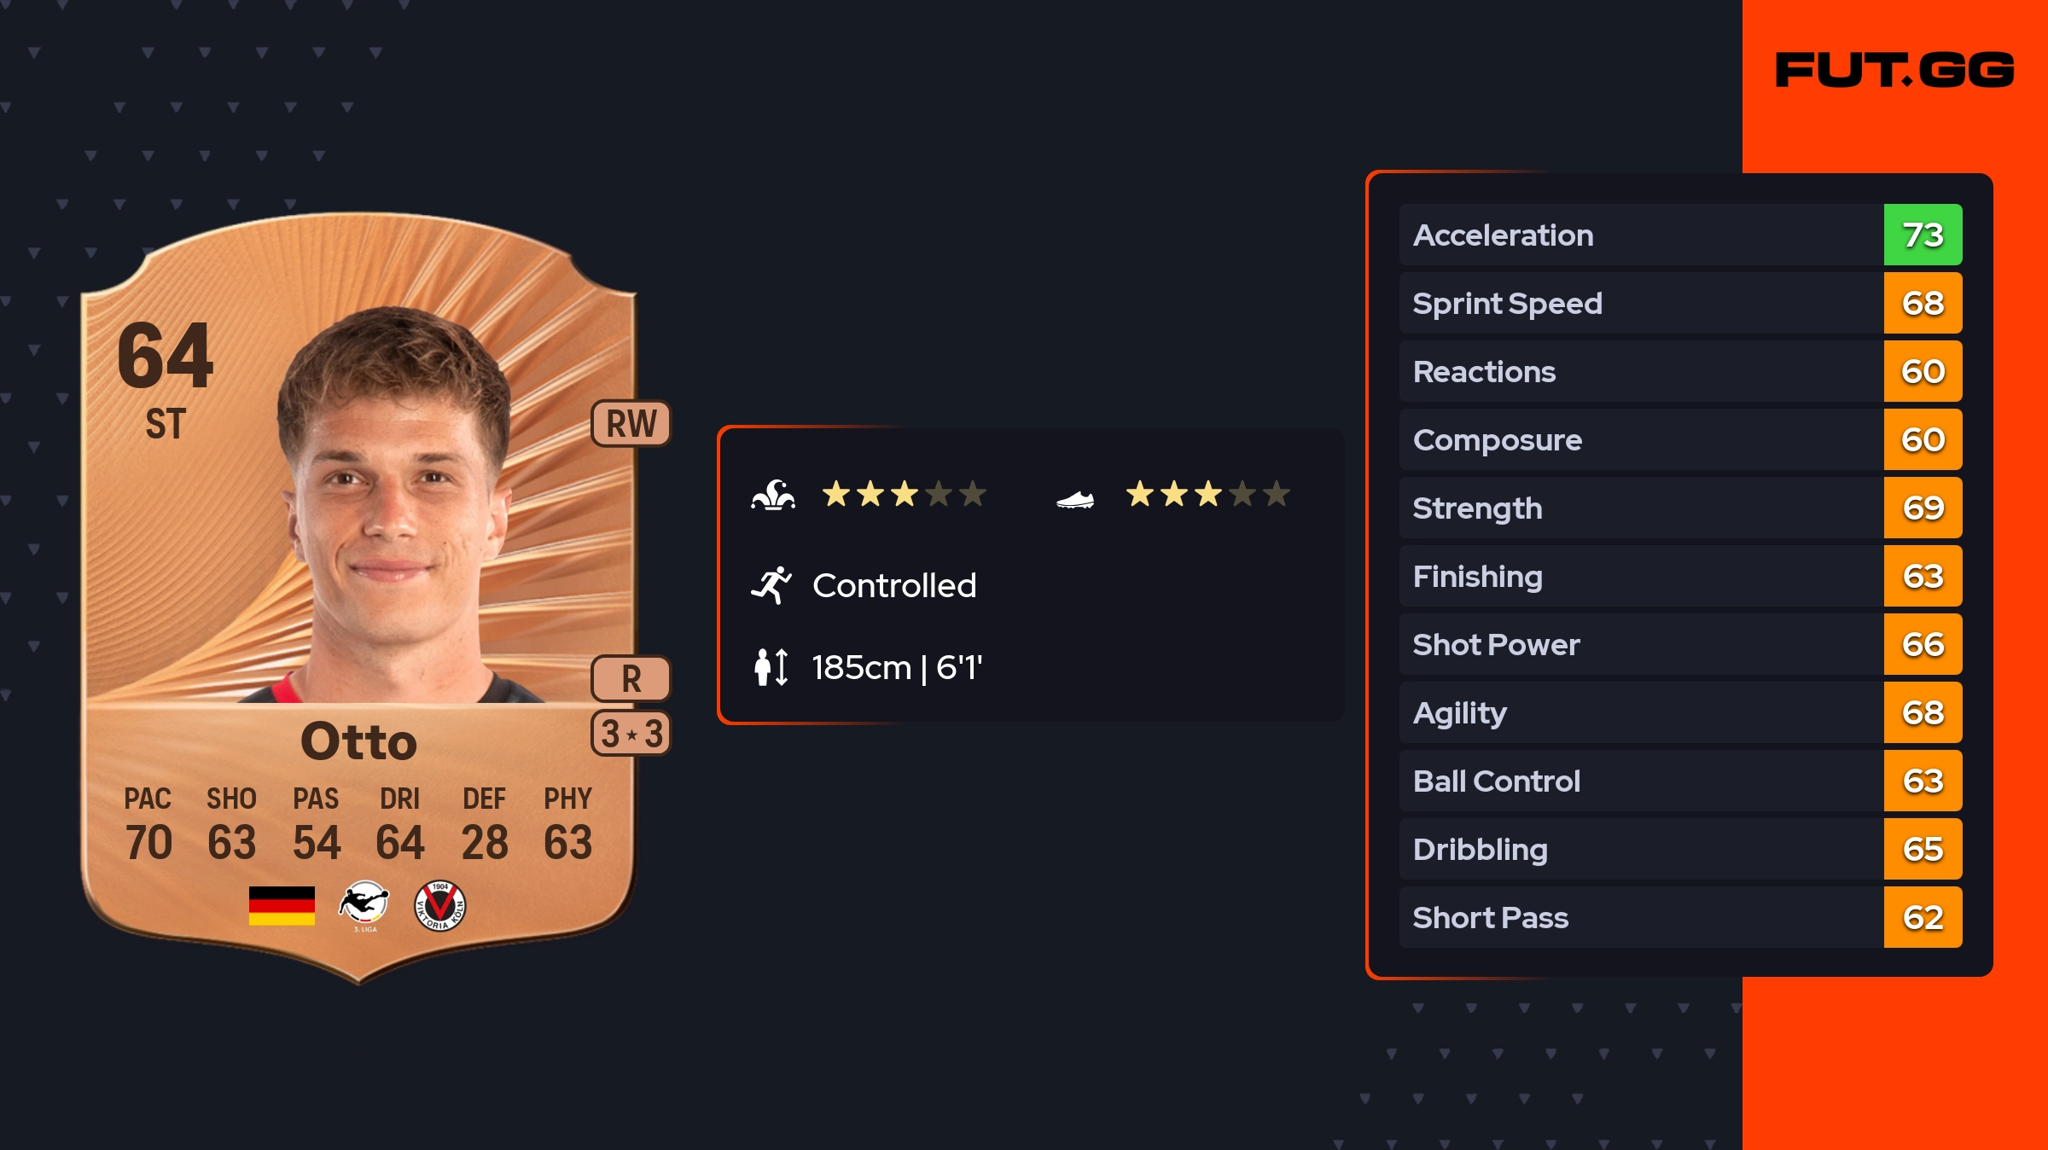2048x1150 pixels.
Task: Click the player portrait on card
Action: tap(394, 512)
